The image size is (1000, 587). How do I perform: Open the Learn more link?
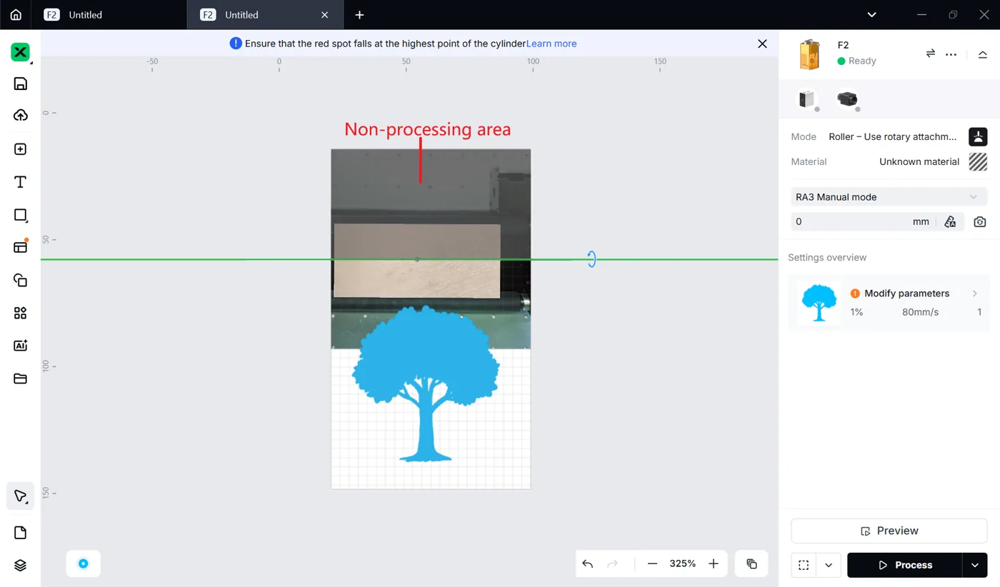click(x=551, y=44)
